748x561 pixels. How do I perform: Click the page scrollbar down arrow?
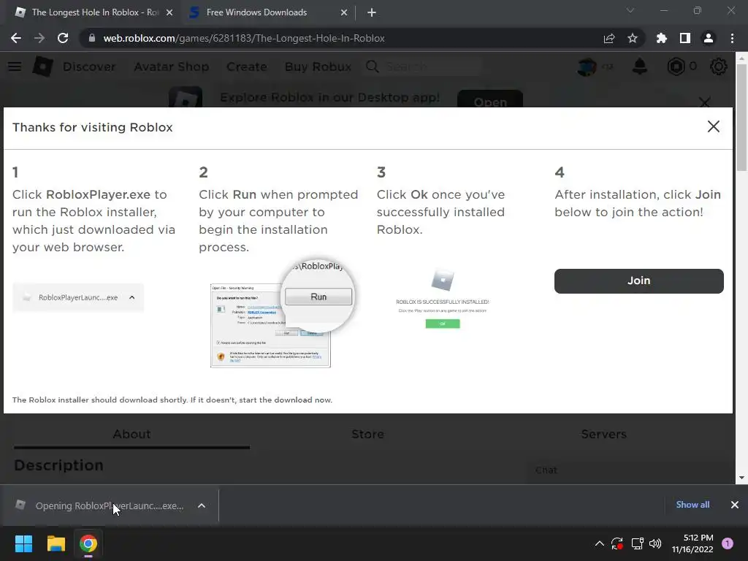741,478
